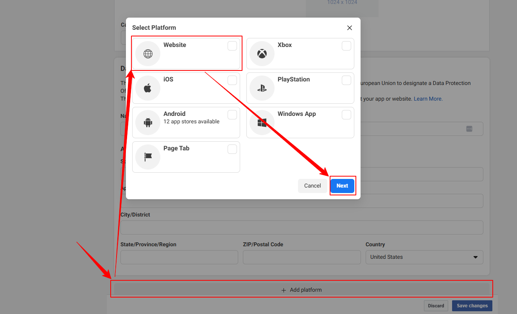Click the PlayStation platform label

(294, 79)
